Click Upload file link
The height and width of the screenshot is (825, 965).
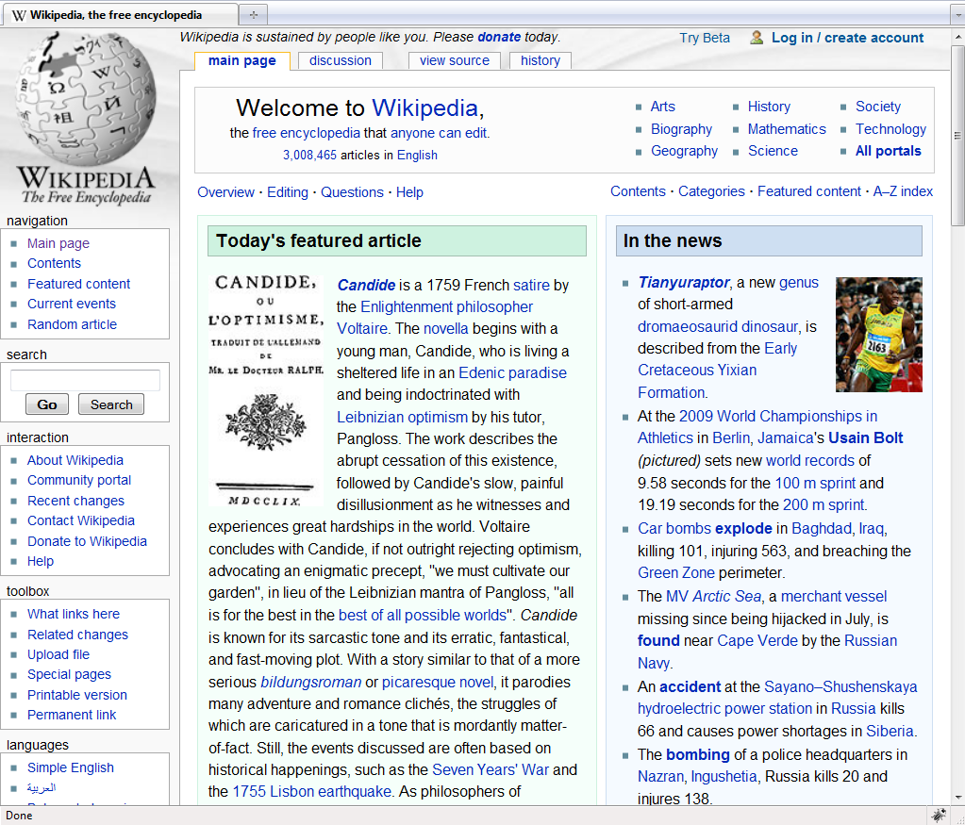(58, 654)
